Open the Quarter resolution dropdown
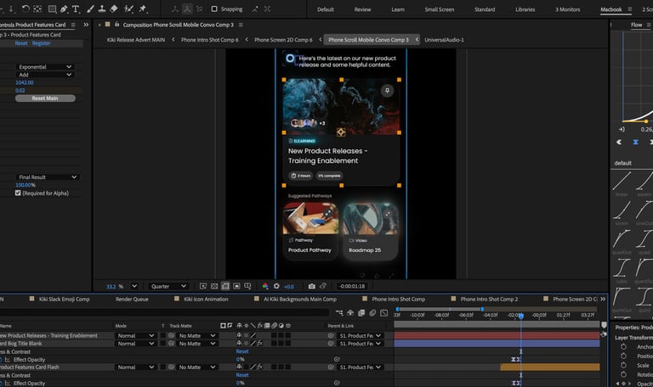 [168, 287]
